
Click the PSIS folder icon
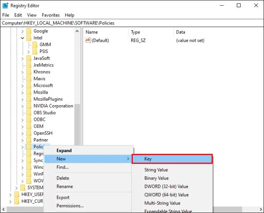pyautogui.click(x=35, y=51)
